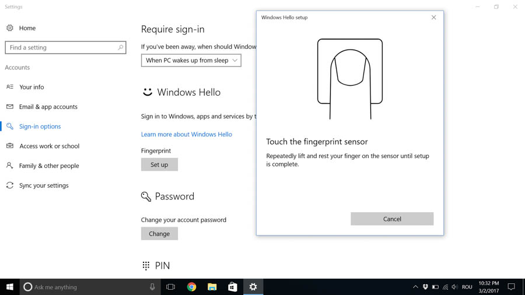Click the Require sign-in heading
This screenshot has height=295, width=525.
tap(173, 29)
